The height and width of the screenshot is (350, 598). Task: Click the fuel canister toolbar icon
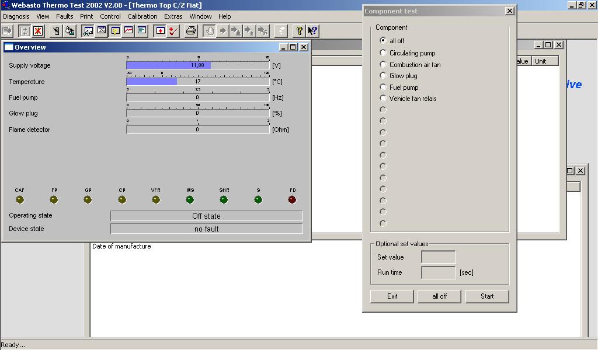coord(69,31)
